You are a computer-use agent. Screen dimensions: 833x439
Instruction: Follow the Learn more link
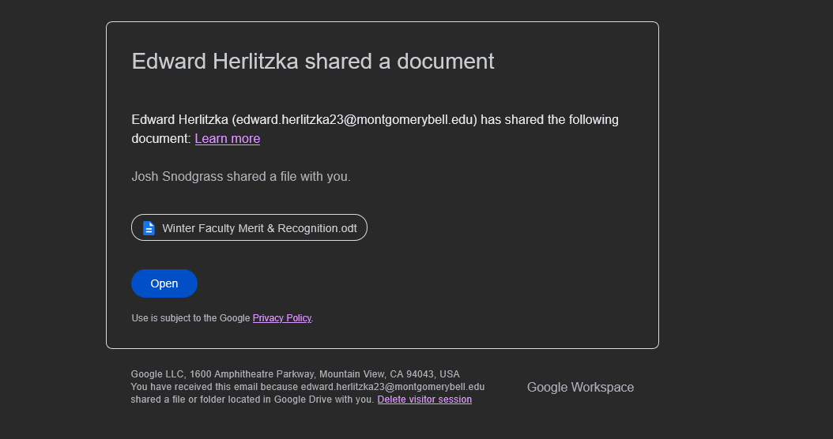228,139
